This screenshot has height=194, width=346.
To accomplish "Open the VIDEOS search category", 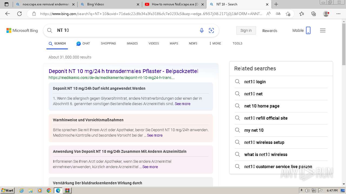I will pos(154,43).
